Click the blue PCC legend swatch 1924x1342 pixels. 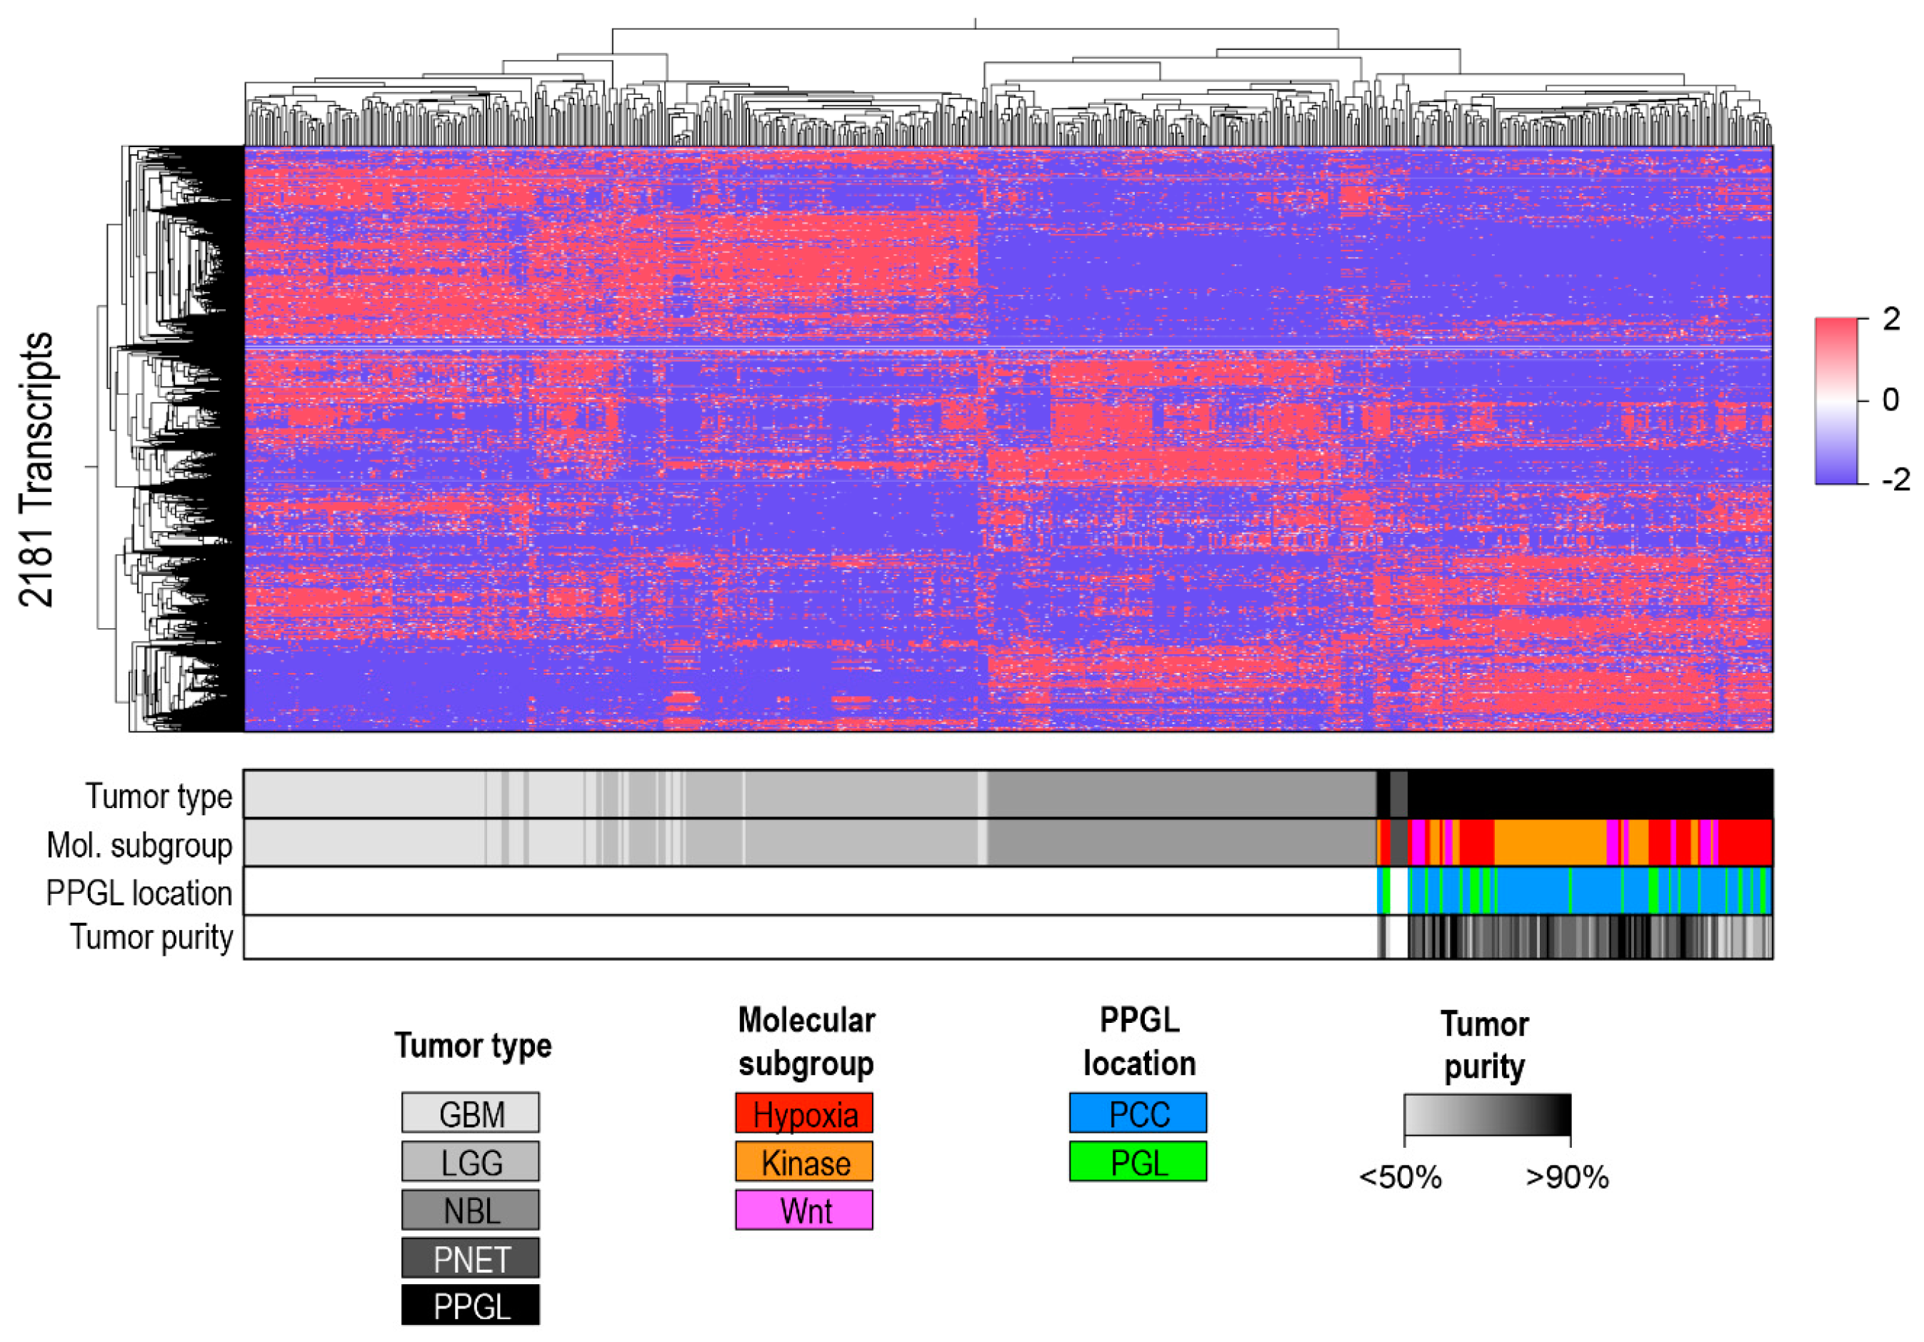pyautogui.click(x=1138, y=1114)
